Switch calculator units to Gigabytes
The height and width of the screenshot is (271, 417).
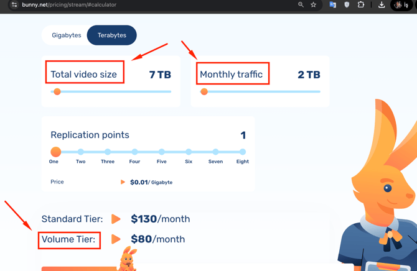67,35
